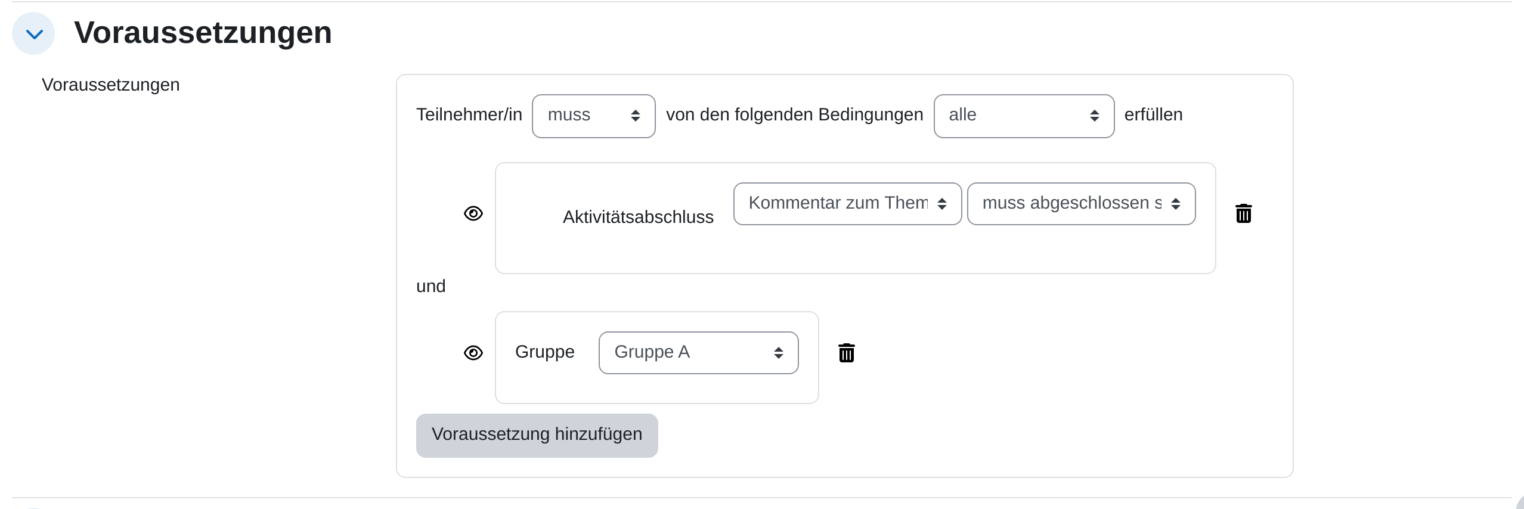Delete the Aktivitätsabschluss condition
Screen dimensions: 1524x509
(x=1243, y=213)
